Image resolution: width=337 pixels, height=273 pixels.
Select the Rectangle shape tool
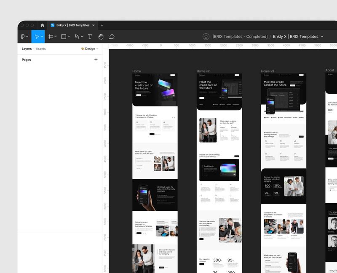(64, 37)
